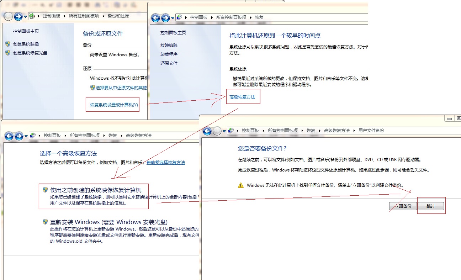Open 还原文件 sidebar link
Screen dimensions: 461x280
169,63
